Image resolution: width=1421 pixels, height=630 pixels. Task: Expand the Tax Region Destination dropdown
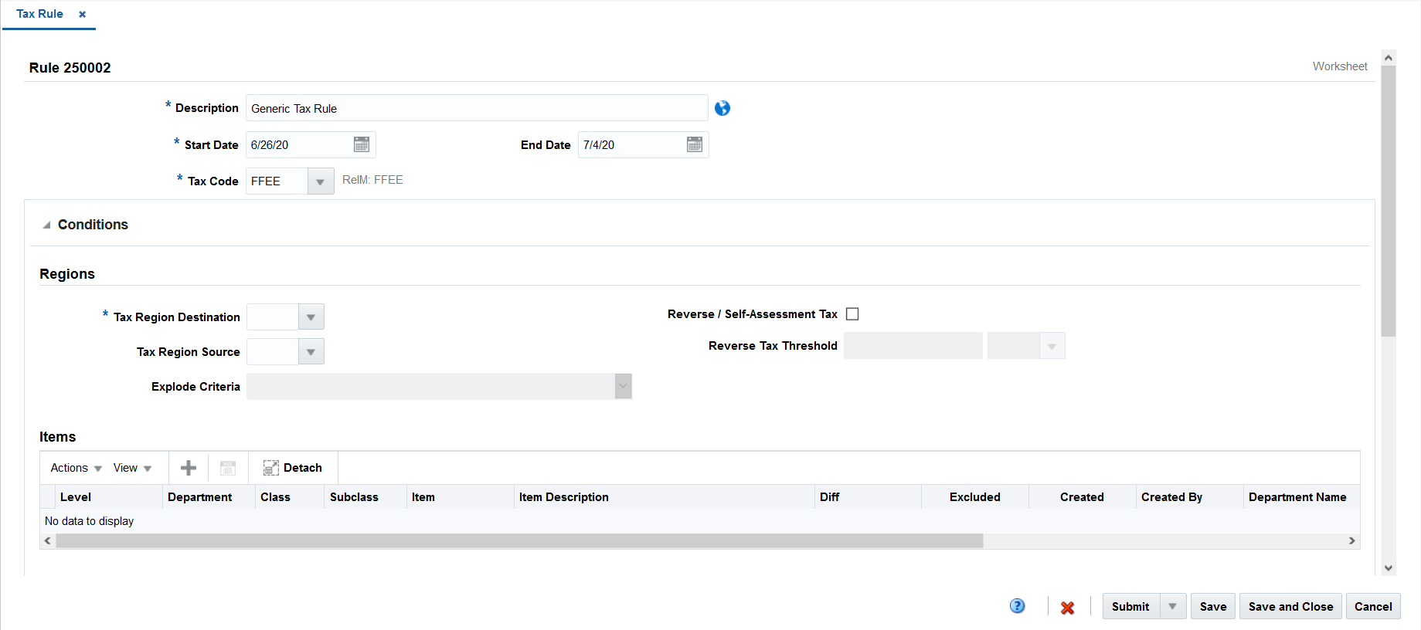311,317
